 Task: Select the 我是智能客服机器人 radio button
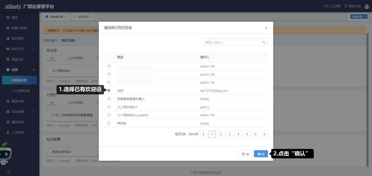pyautogui.click(x=109, y=99)
